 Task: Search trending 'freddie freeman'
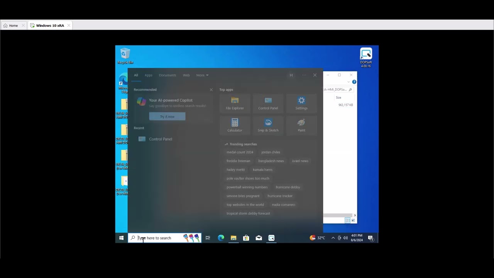(x=238, y=161)
